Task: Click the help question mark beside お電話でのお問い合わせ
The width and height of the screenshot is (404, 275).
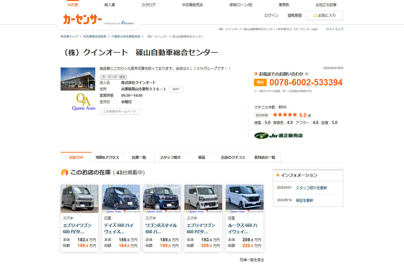Action: (307, 74)
